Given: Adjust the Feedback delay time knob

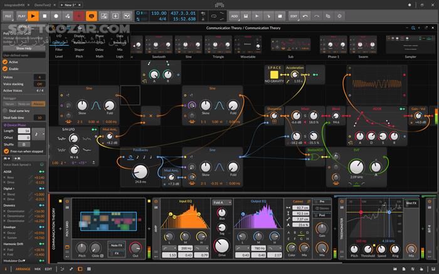Looking at the screenshot, I should 140,171.
